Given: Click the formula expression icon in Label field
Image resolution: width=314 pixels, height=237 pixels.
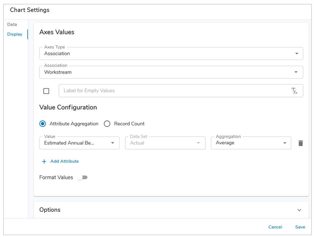Looking at the screenshot, I should [x=294, y=91].
